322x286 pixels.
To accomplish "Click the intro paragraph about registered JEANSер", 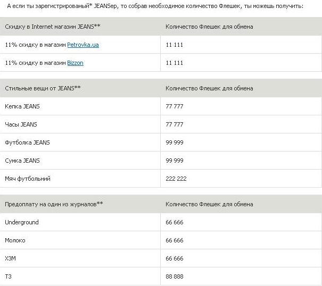I will tap(155, 6).
